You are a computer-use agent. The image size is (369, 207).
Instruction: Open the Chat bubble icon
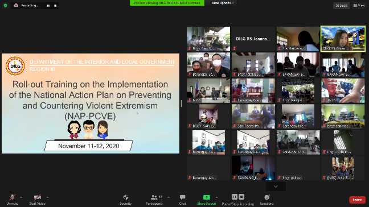pos(182,197)
